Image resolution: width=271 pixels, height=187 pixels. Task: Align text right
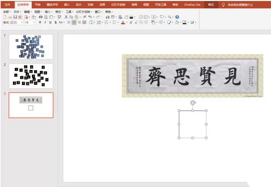click(x=79, y=22)
